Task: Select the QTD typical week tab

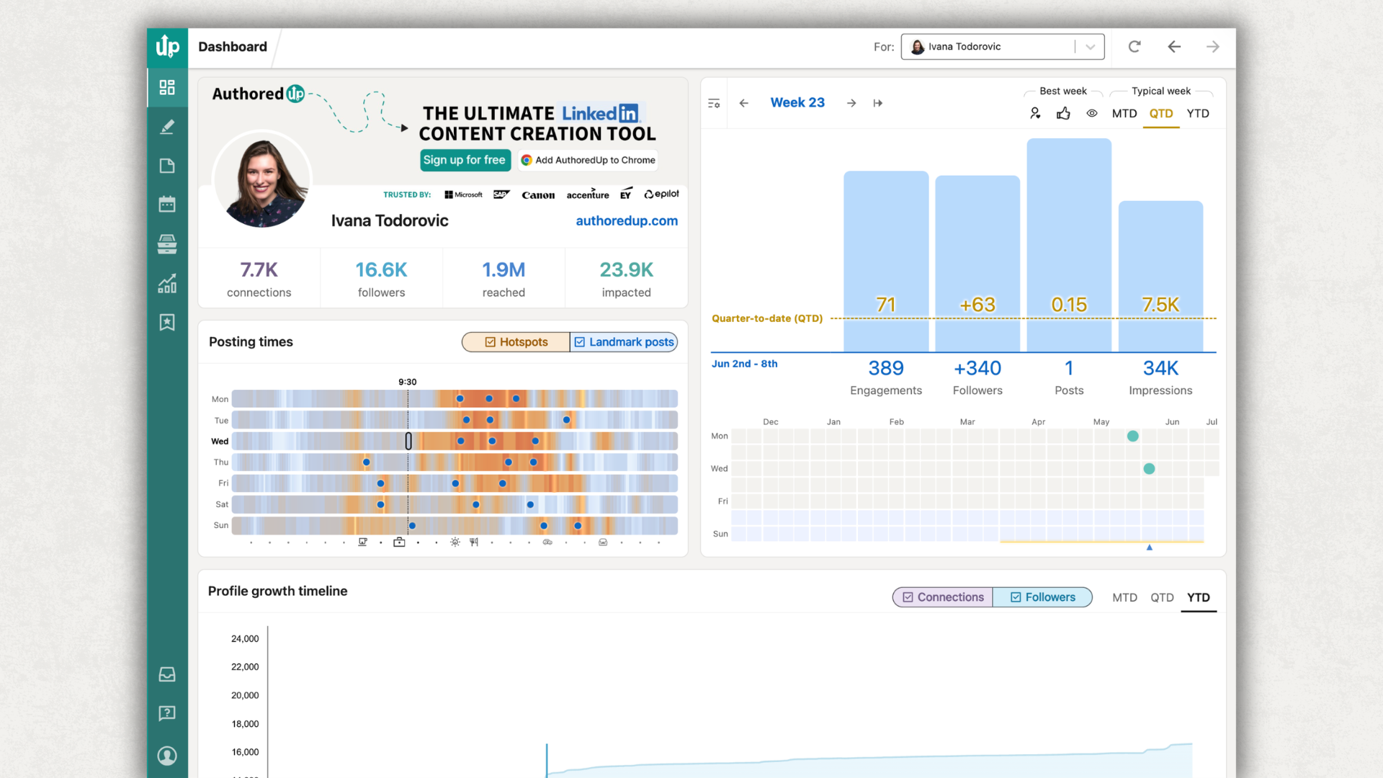Action: (x=1161, y=114)
